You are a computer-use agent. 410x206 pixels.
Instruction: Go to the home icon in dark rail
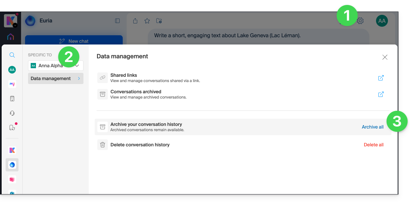[11, 37]
